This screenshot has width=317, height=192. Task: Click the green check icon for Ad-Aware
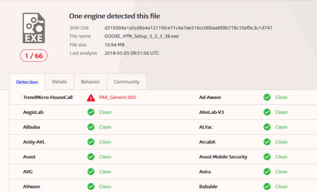267,97
